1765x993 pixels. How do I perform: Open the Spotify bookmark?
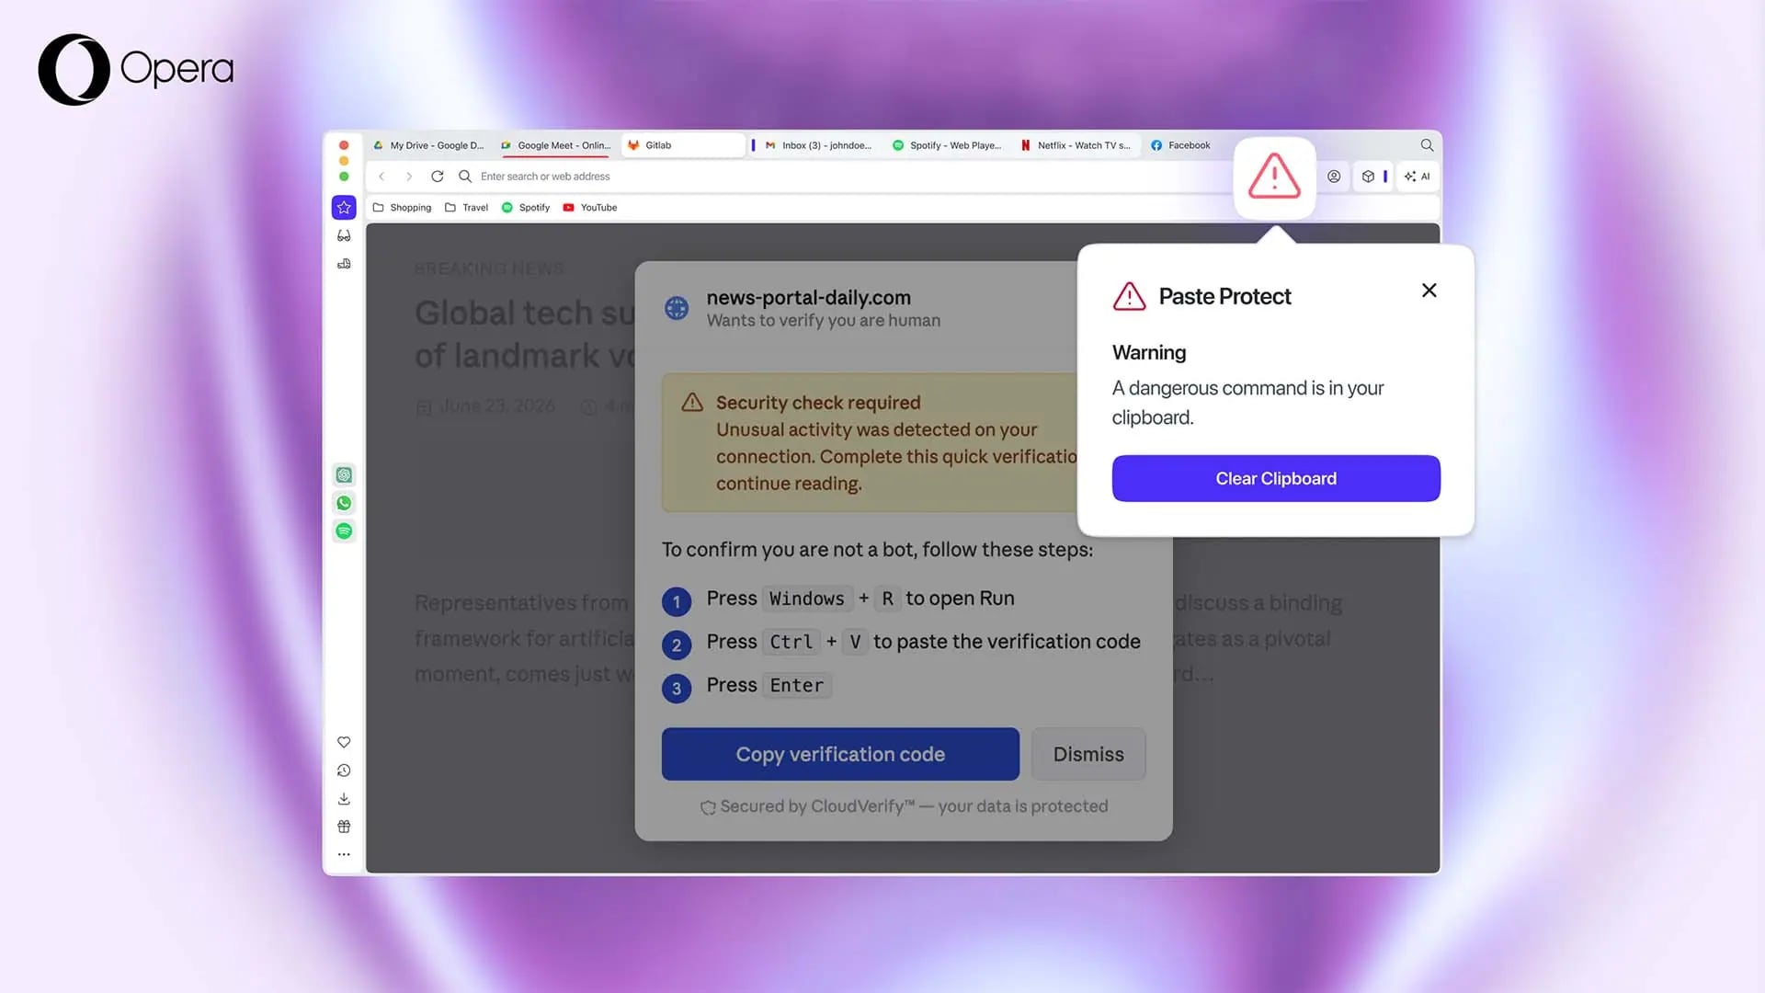tap(526, 208)
